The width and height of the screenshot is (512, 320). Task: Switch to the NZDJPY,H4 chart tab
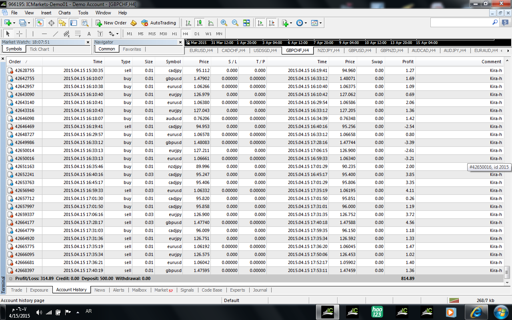pyautogui.click(x=328, y=50)
